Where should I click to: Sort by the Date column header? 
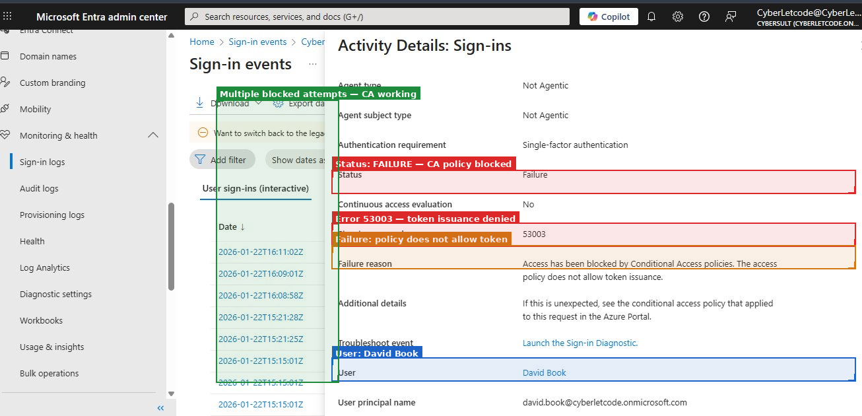click(x=232, y=226)
